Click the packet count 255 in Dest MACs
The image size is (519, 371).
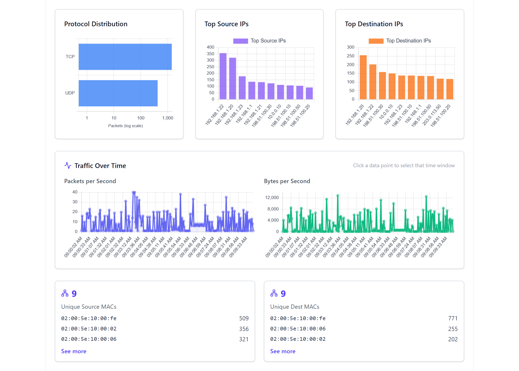(453, 329)
